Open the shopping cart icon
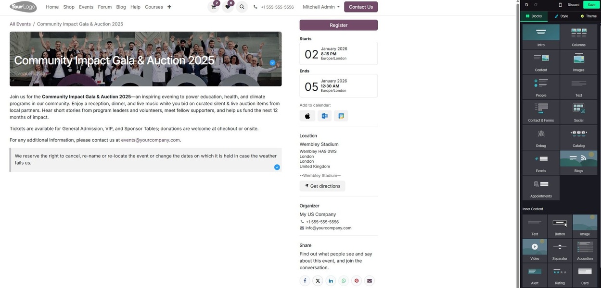Viewport: 601px width, 288px height. click(213, 7)
